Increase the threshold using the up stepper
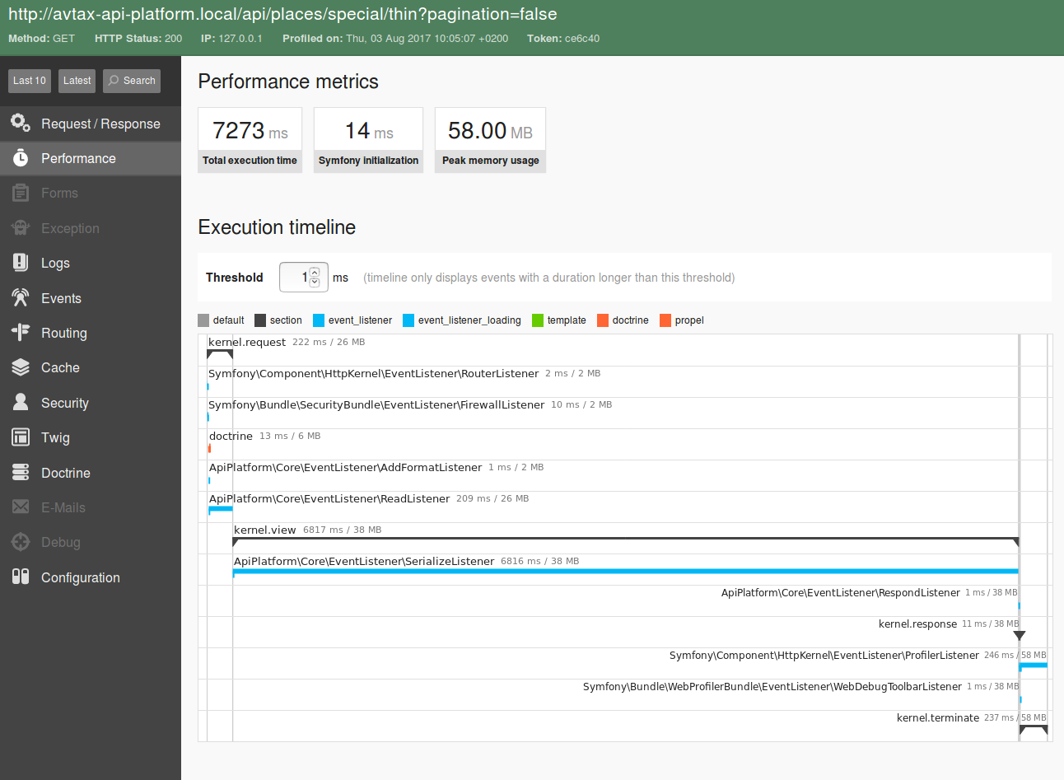This screenshot has height=780, width=1064. pyautogui.click(x=313, y=273)
